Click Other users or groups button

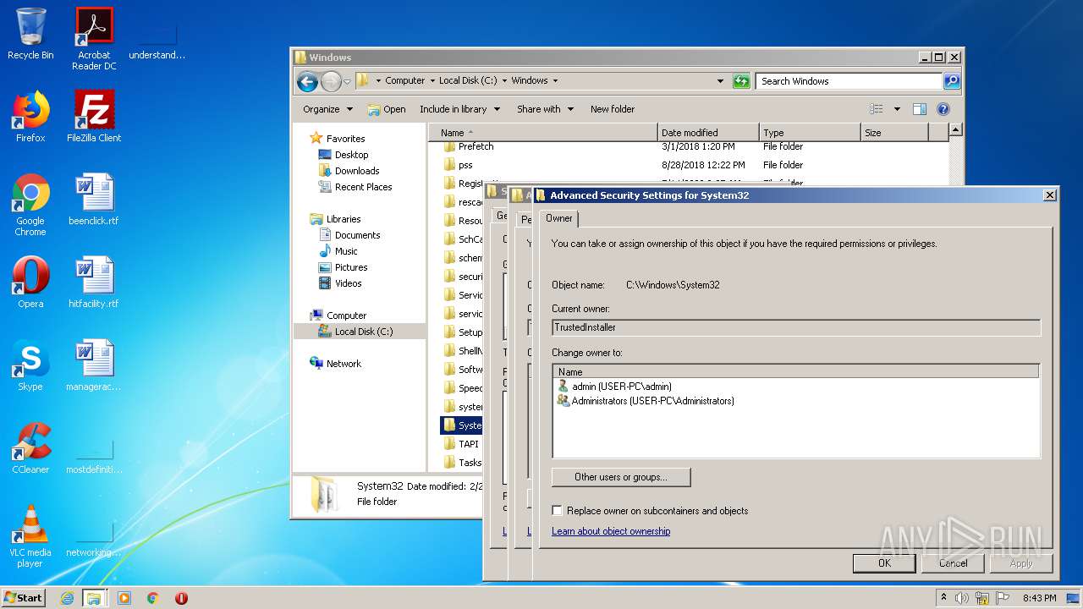coord(621,477)
